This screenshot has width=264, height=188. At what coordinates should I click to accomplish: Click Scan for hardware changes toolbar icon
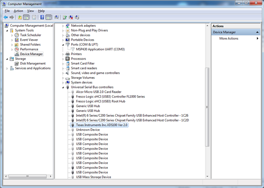57,17
